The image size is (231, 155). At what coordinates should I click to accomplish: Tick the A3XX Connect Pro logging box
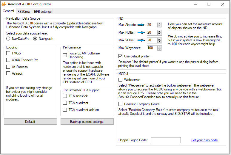tap(8, 60)
